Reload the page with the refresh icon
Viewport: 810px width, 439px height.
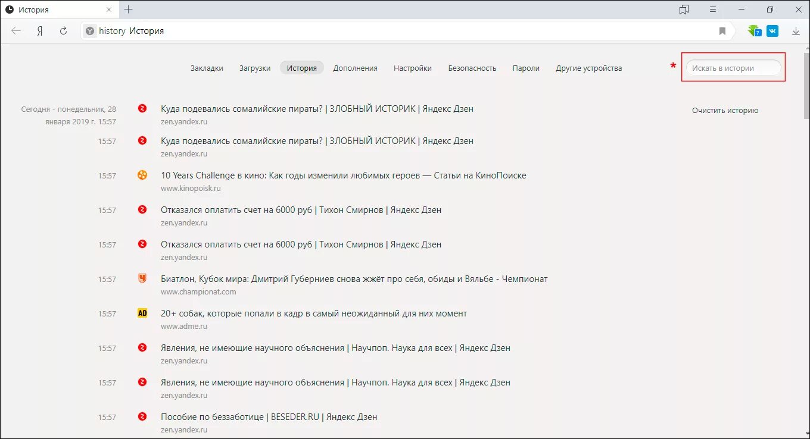tap(63, 31)
